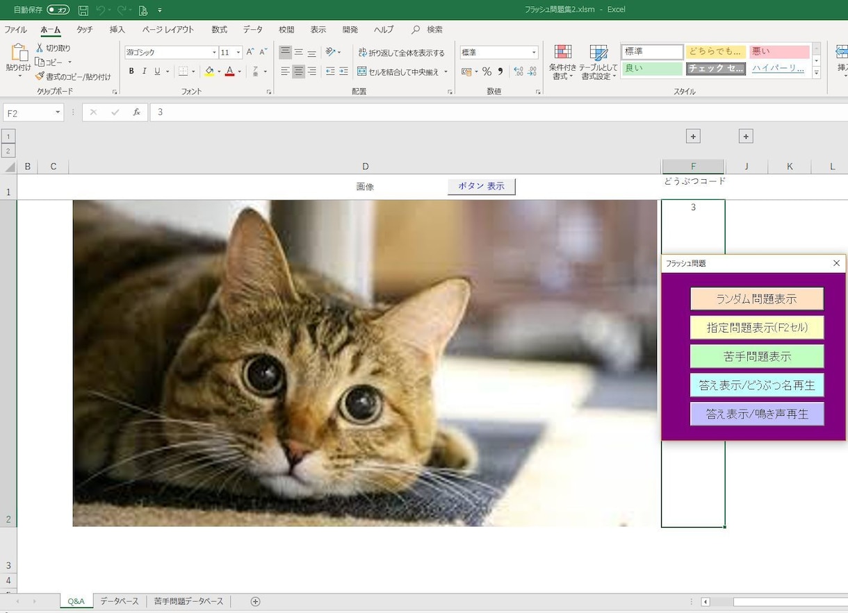
Task: Toggle bold formatting
Action: point(131,71)
